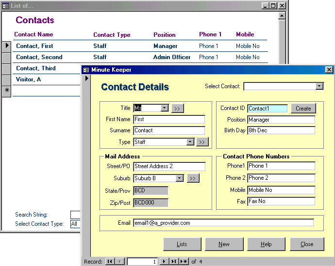
Task: Click new record asterisk navigation button
Action: 184,262
